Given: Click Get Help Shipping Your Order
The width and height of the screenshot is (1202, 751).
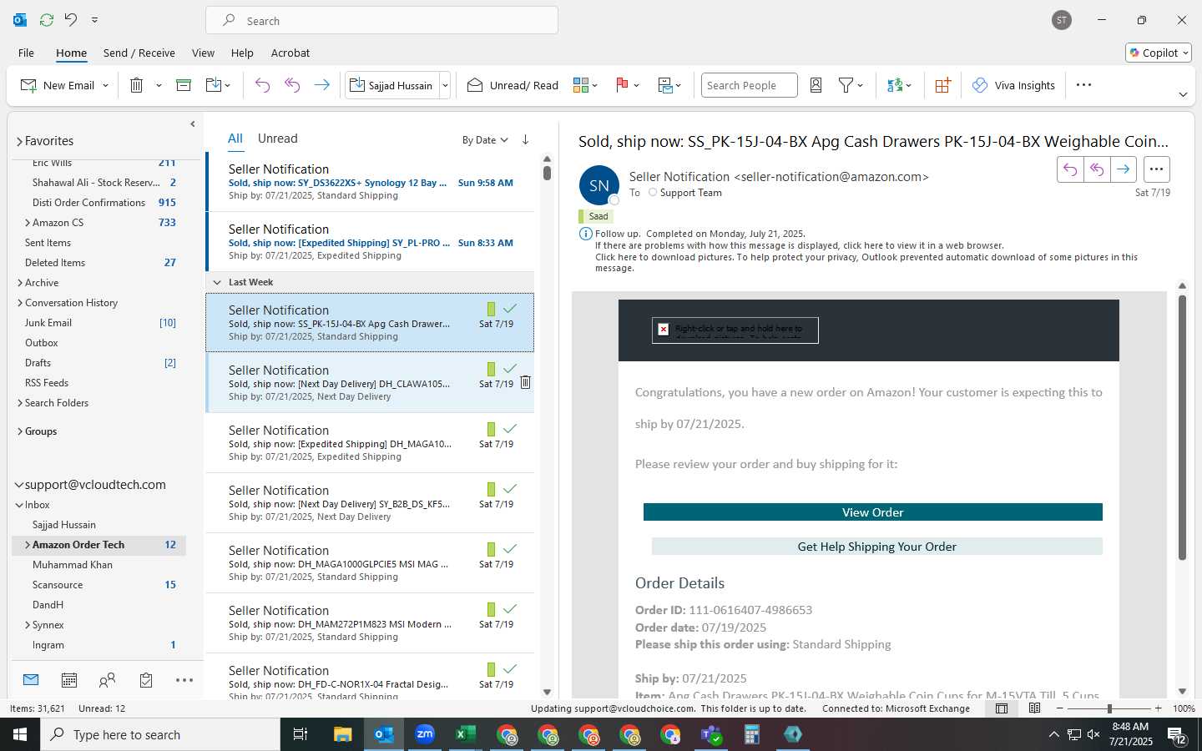Looking at the screenshot, I should coord(877,546).
